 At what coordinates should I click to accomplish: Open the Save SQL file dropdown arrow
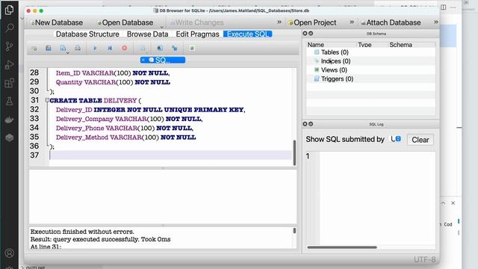click(68, 52)
